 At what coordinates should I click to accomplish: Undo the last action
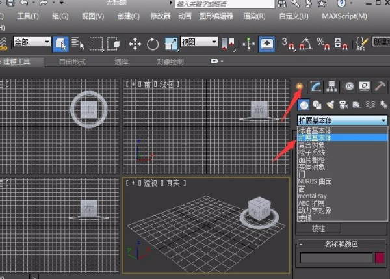[x=24, y=3]
